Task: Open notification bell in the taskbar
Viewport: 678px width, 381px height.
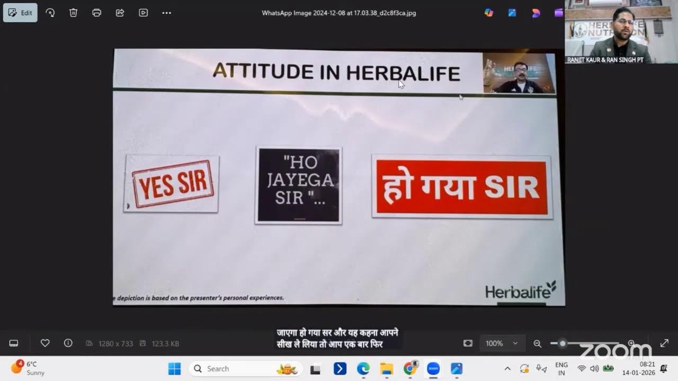Action: click(x=664, y=369)
